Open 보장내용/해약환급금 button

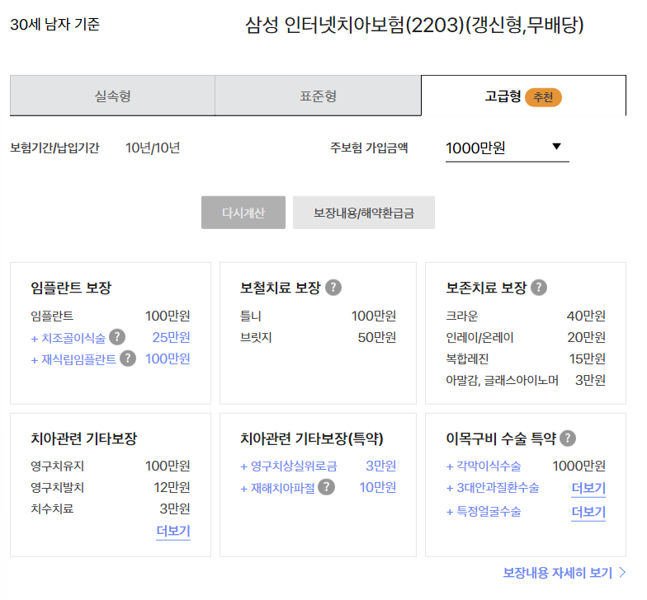coord(364,213)
